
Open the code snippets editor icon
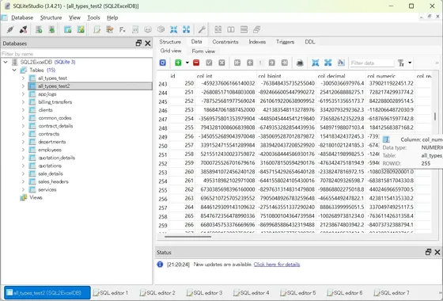pos(135,29)
